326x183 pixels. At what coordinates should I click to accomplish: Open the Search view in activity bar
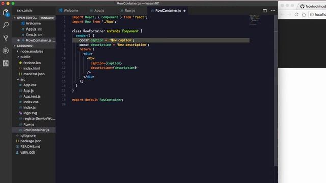click(6, 25)
